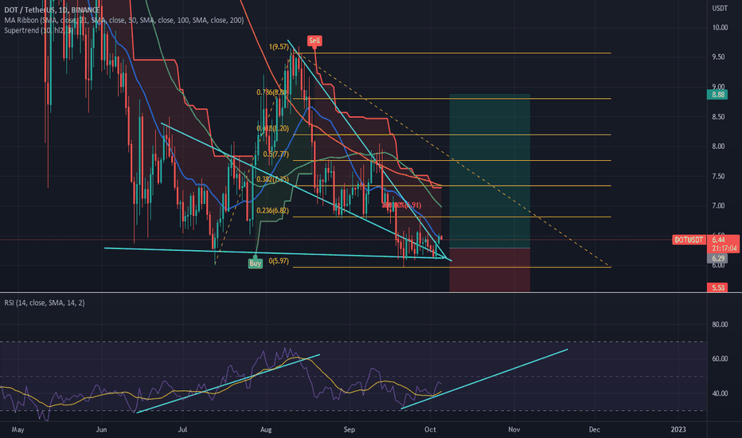This screenshot has height=438, width=742.
Task: Select the rising trendline in RSI pane right
Action: (484, 379)
